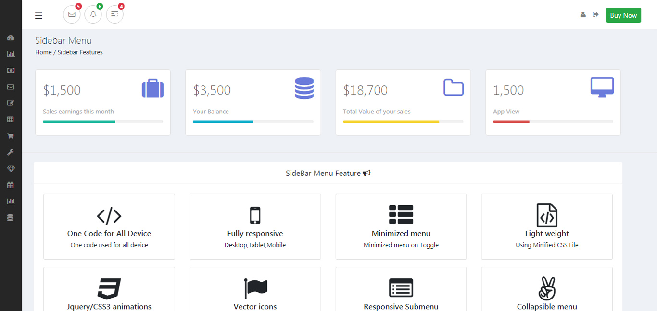Click the 'Vector icons' card title
The height and width of the screenshot is (311, 657).
coord(255,307)
